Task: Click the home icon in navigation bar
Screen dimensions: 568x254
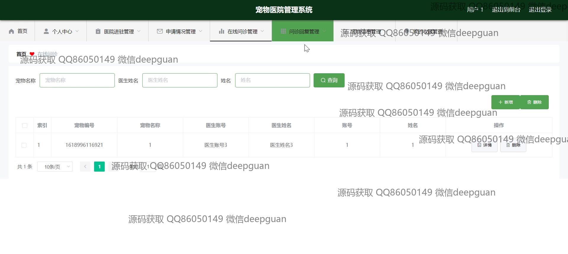Action: click(x=12, y=31)
